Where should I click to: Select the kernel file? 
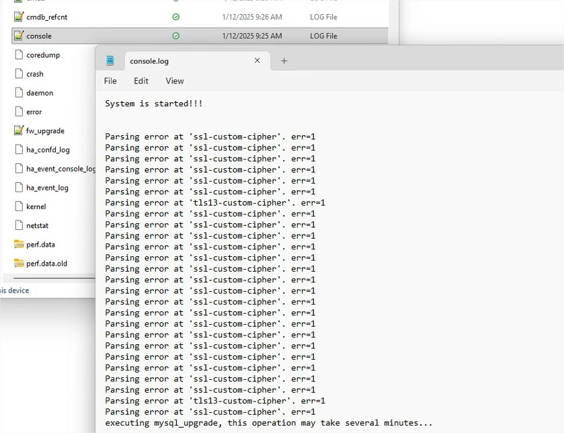pyautogui.click(x=36, y=207)
